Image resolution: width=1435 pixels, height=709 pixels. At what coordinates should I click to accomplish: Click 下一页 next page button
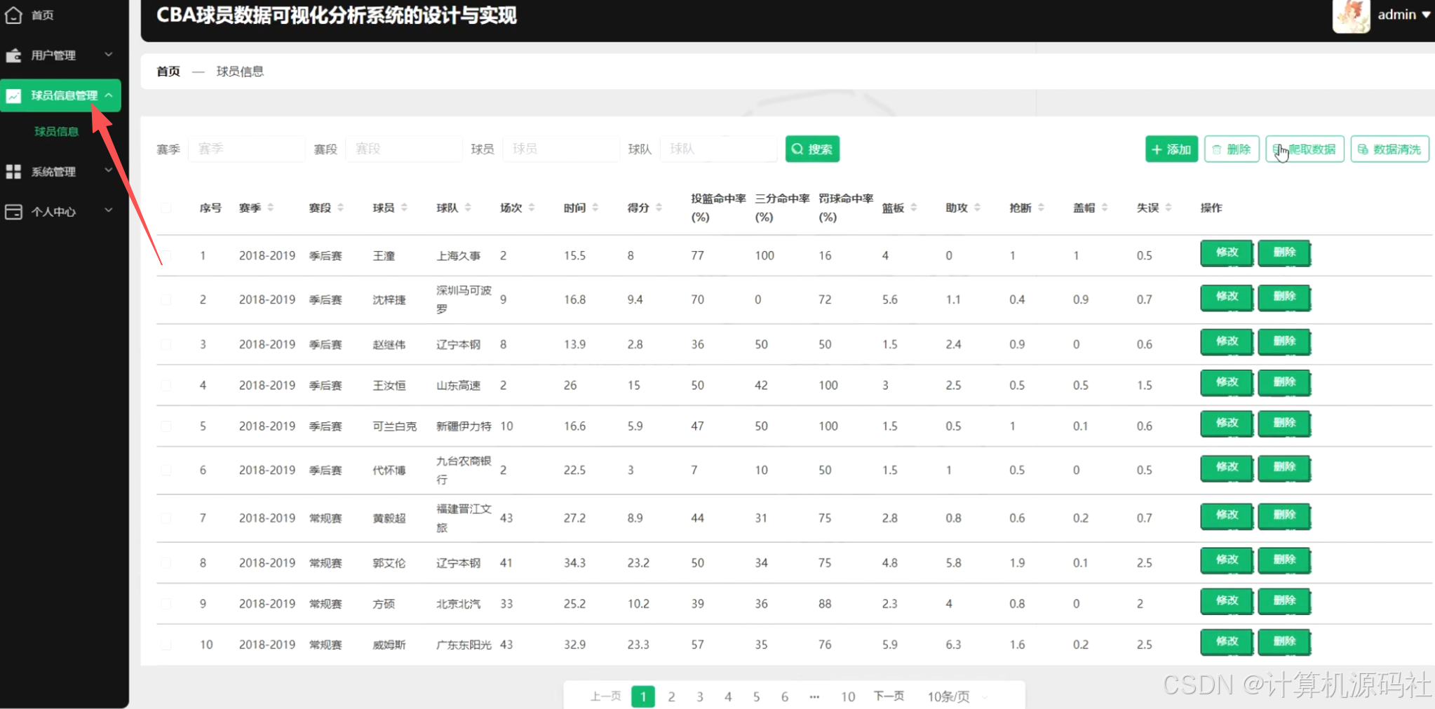[889, 696]
